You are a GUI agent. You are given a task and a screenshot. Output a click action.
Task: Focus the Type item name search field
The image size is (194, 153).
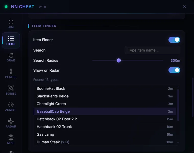pyautogui.click(x=152, y=50)
